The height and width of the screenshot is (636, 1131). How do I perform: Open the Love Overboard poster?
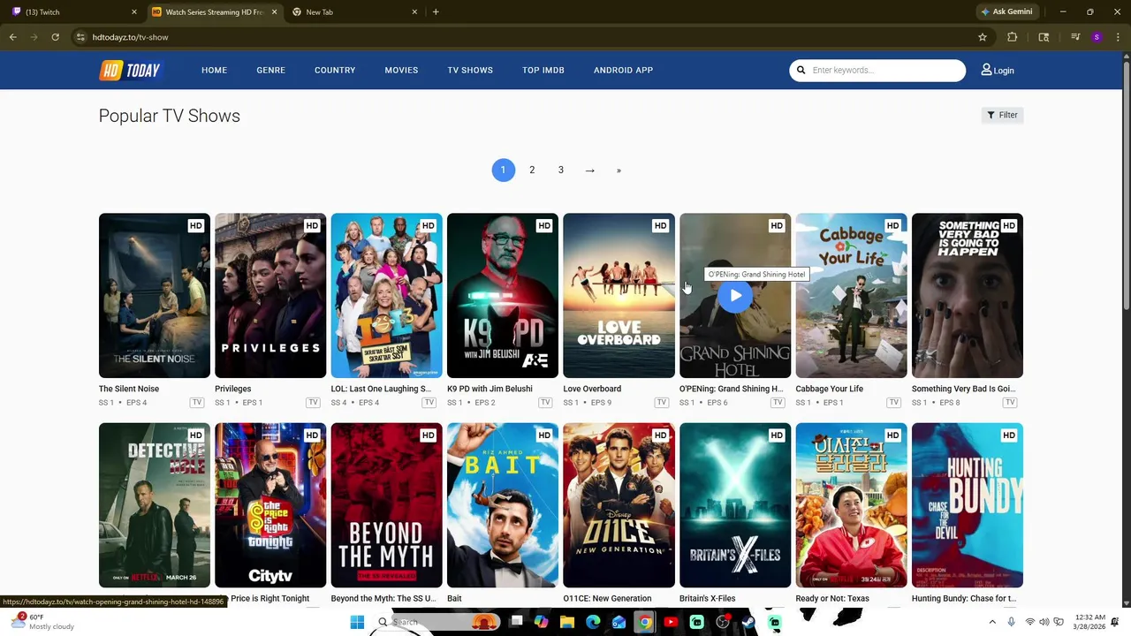pos(619,296)
